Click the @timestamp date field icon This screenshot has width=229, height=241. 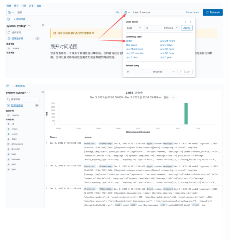(8, 144)
